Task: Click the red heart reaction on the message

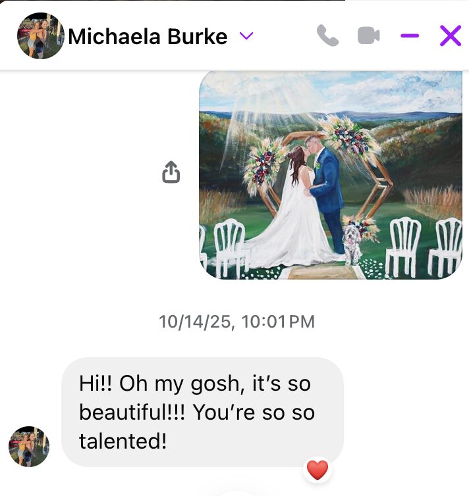Action: [317, 470]
